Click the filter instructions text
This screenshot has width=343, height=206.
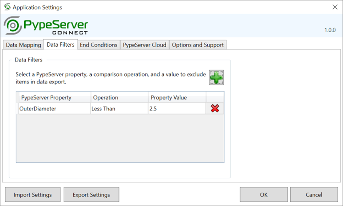pyautogui.click(x=111, y=78)
